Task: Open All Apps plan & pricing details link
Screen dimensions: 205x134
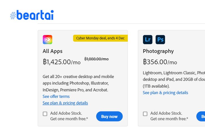Action: 65,103
